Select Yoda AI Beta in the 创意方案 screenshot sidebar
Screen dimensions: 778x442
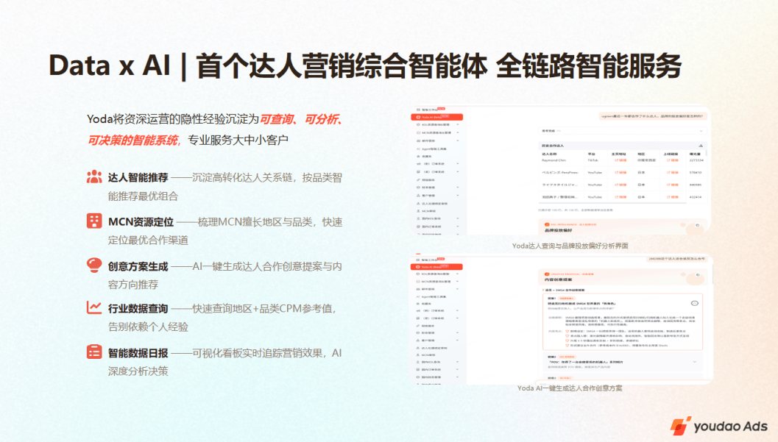[436, 267]
